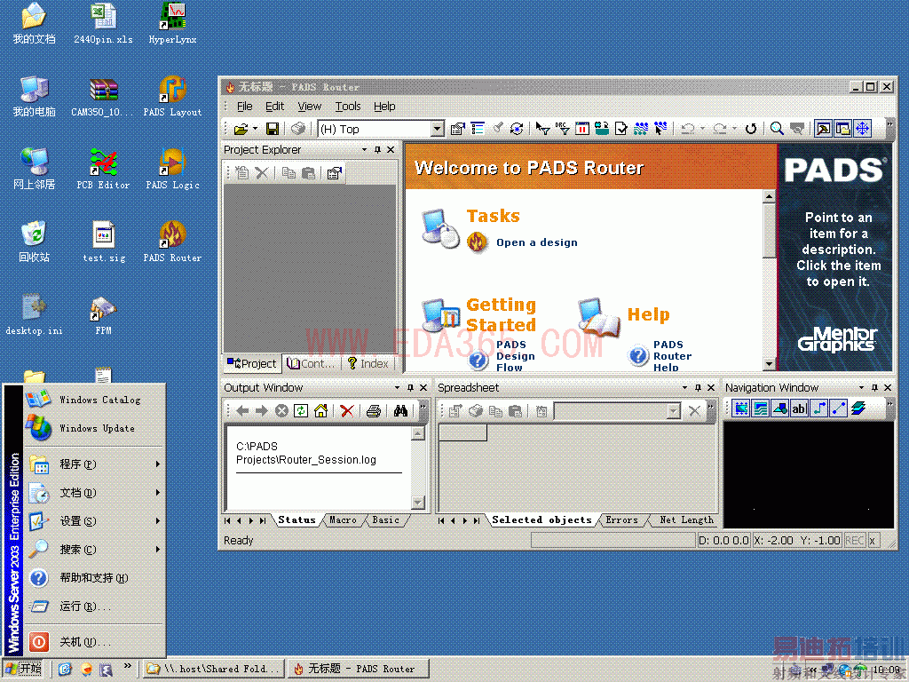Open Output Window panel options dropdown arrow

(x=397, y=387)
